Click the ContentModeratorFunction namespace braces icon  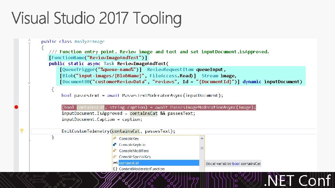[115, 169]
